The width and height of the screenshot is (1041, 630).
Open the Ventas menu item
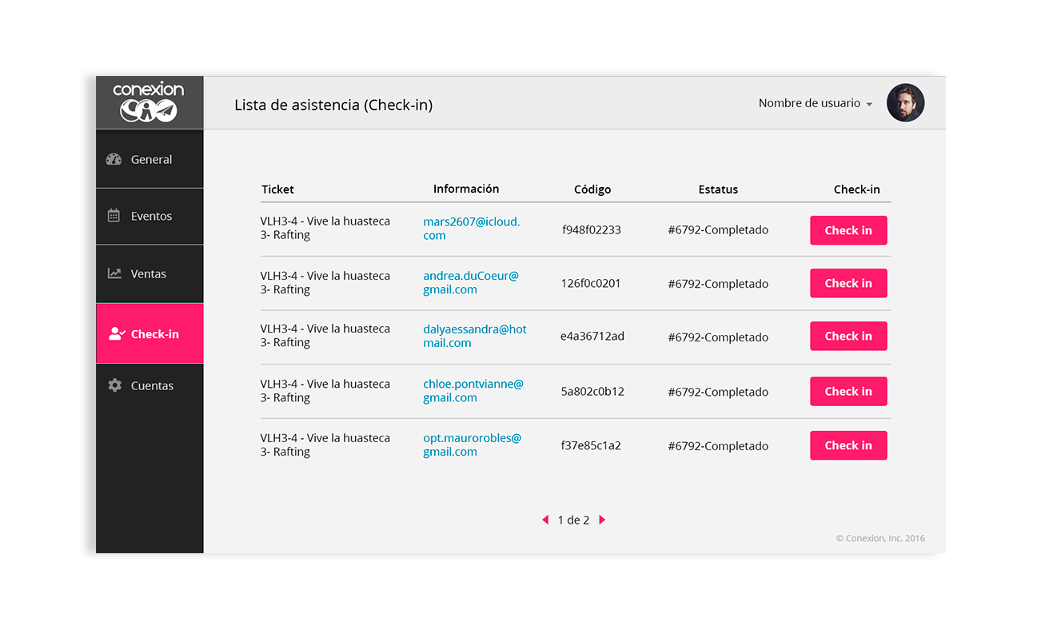click(149, 274)
